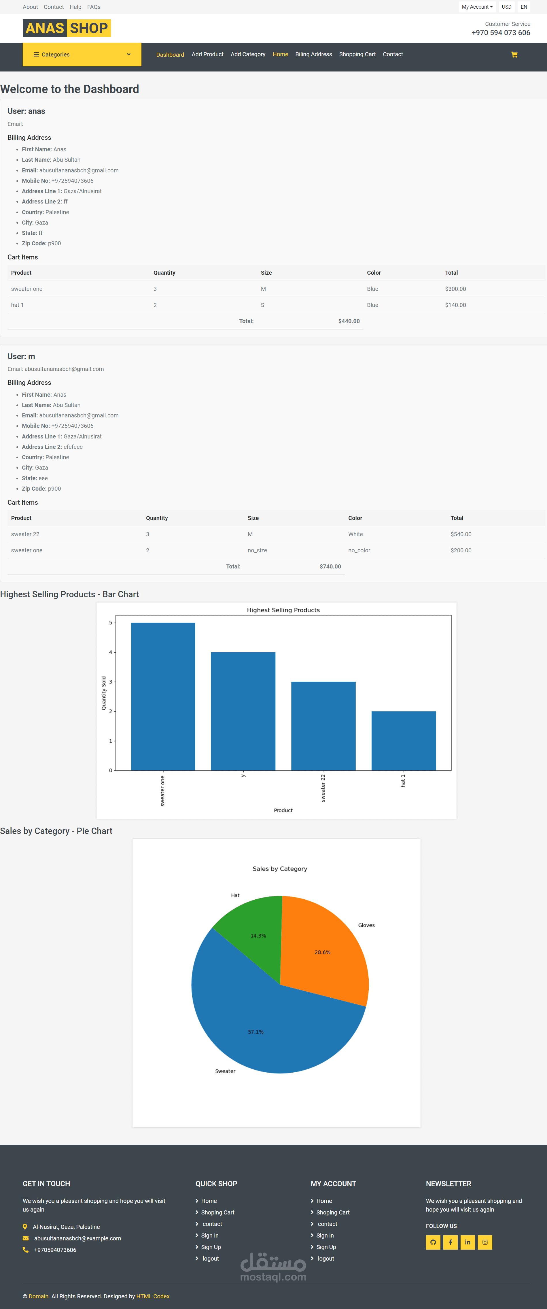Click the Domain link in copyright line
Screen dimensions: 547x1309
point(38,1296)
